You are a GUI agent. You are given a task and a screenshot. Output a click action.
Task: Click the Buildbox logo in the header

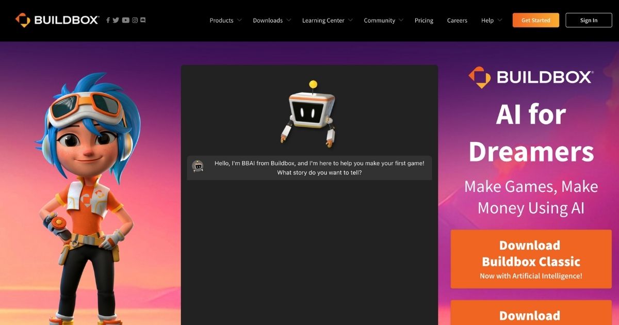(57, 20)
